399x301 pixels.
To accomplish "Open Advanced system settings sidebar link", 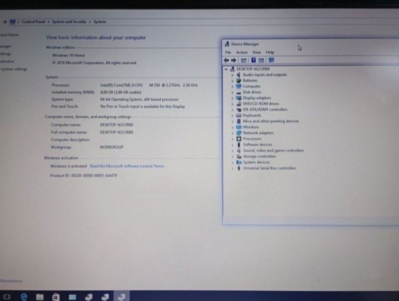I will click(x=13, y=69).
